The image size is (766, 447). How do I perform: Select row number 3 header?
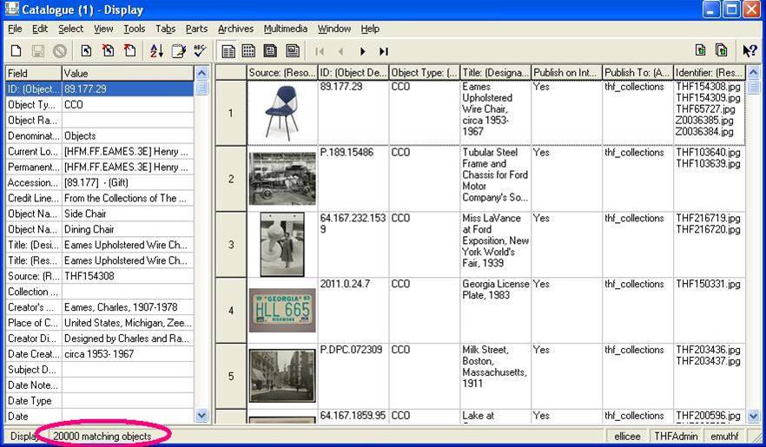231,245
